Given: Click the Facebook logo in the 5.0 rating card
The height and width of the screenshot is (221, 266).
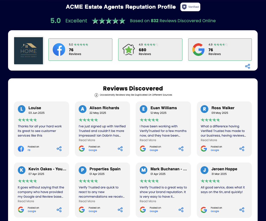Looking at the screenshot, I should tap(59, 50).
